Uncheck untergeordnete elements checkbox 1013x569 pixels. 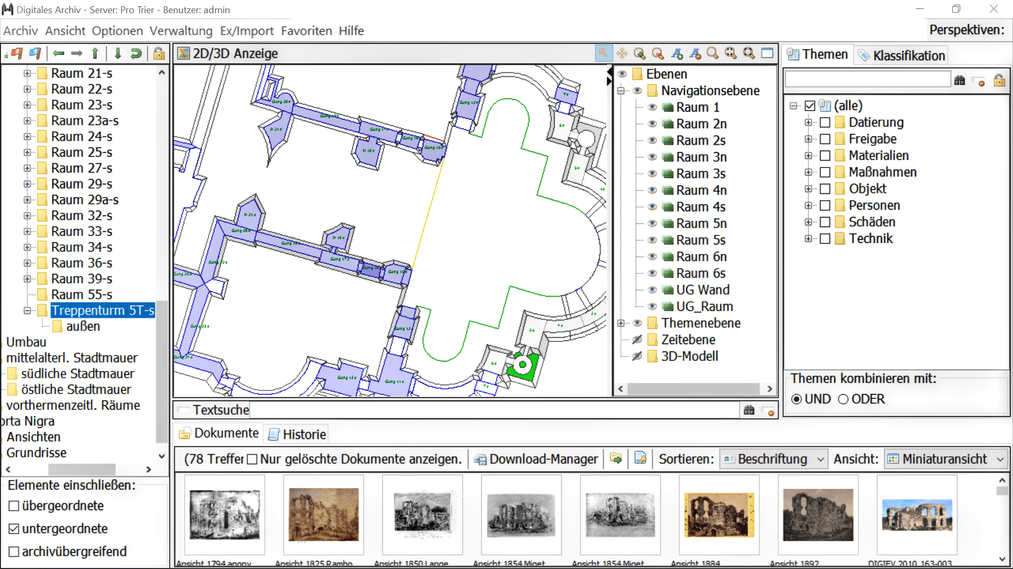point(14,529)
